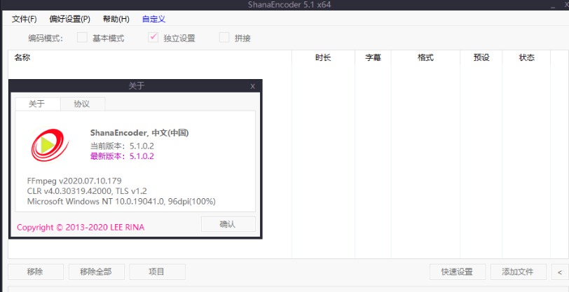Open the 帮助(H) menu
Screen dimensions: 569x292
click(x=116, y=19)
